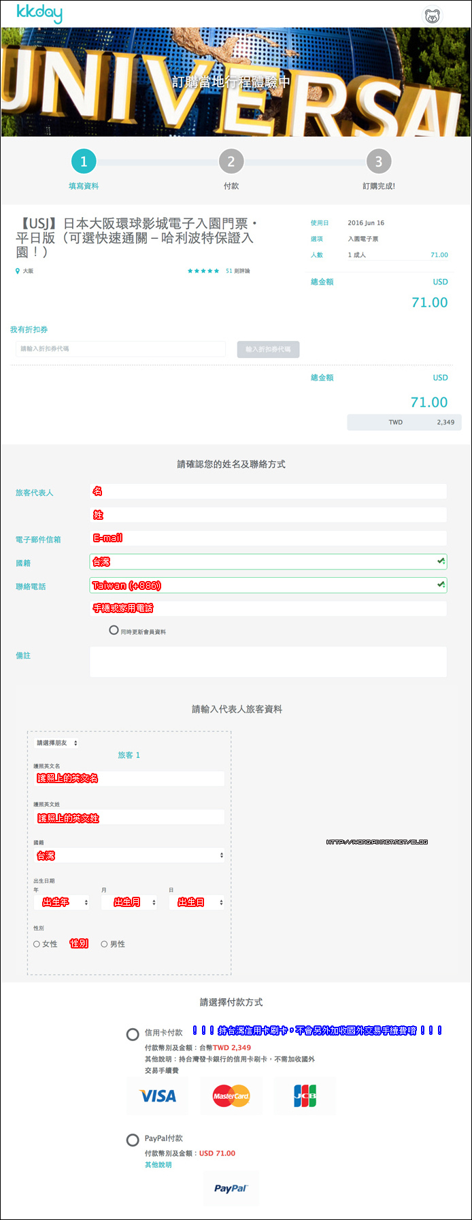Open the birth day dropdown

pos(197,902)
